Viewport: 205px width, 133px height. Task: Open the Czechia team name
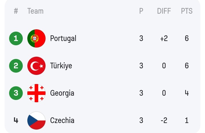click(62, 120)
